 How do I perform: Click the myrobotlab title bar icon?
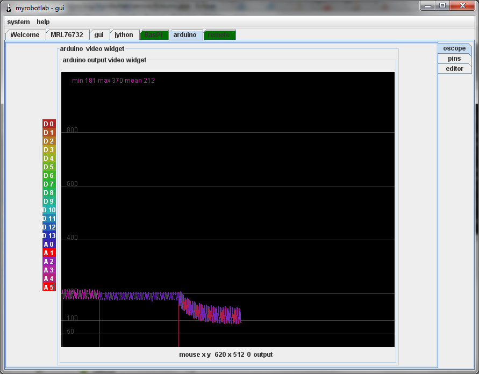point(9,8)
